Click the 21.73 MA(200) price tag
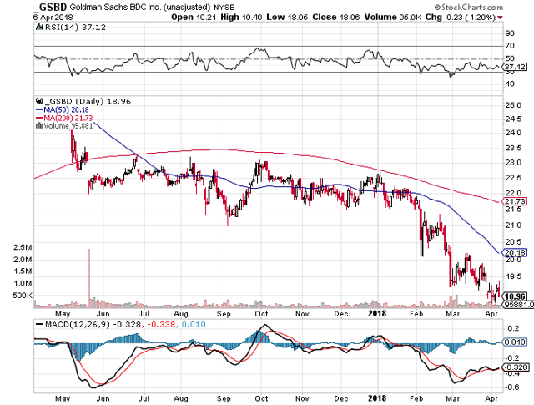Viewport: 534px width, 405px height. point(515,201)
